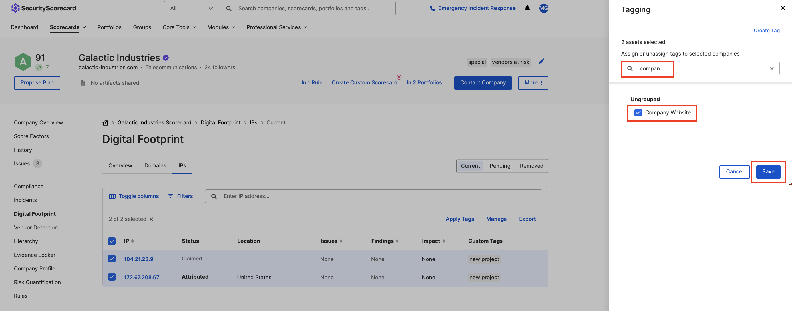Cancel the tagging changes
This screenshot has width=792, height=311.
[x=735, y=172]
